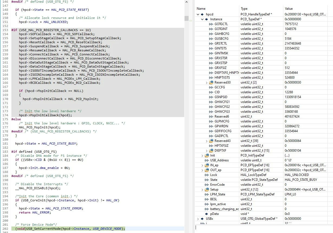This screenshot has width=333, height=233.
Task: Click the hpcd->SOFCallback assignment line
Action: [57, 34]
